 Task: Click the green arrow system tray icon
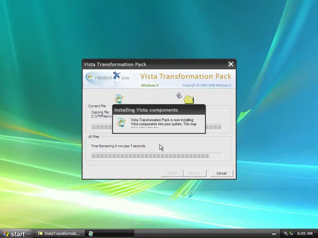291,234
